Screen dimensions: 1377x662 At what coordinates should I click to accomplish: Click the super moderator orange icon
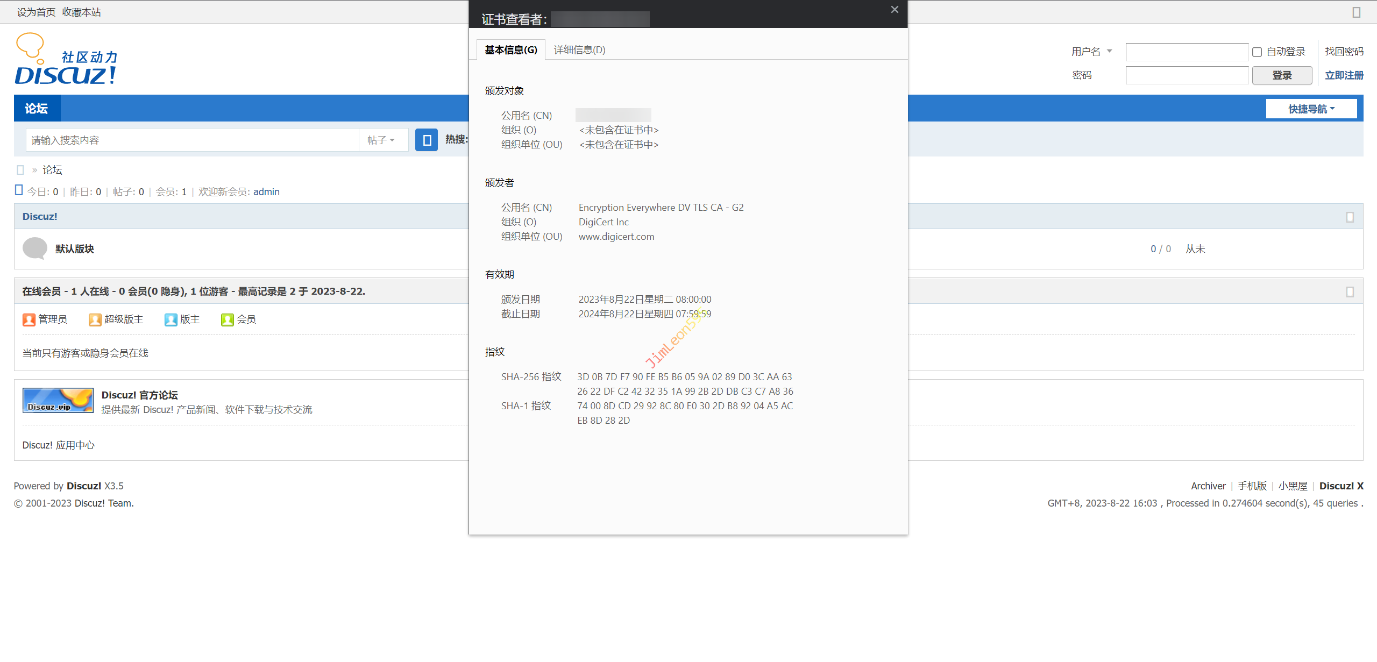coord(95,319)
